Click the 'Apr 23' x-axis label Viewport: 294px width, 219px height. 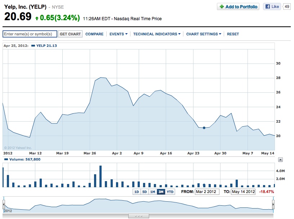point(193,153)
